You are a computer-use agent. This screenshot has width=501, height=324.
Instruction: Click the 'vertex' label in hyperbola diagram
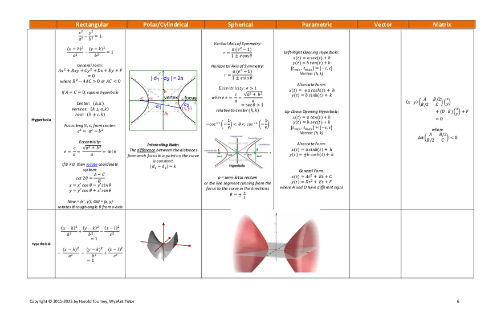(172, 99)
